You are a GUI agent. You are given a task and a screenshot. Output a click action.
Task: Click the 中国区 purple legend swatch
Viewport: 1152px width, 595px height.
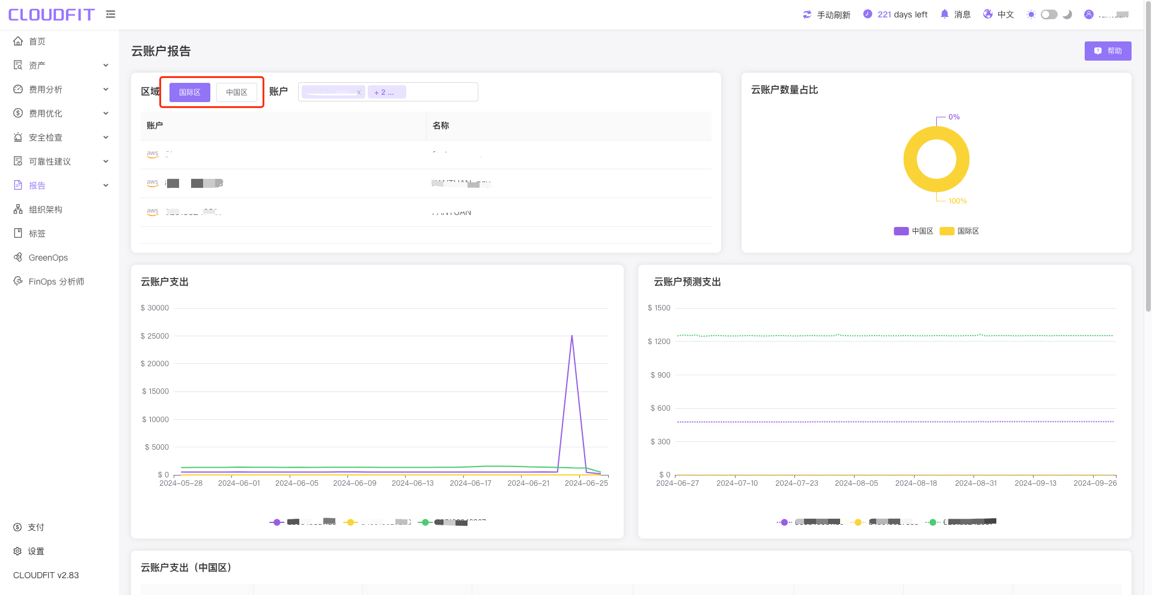[x=901, y=231]
